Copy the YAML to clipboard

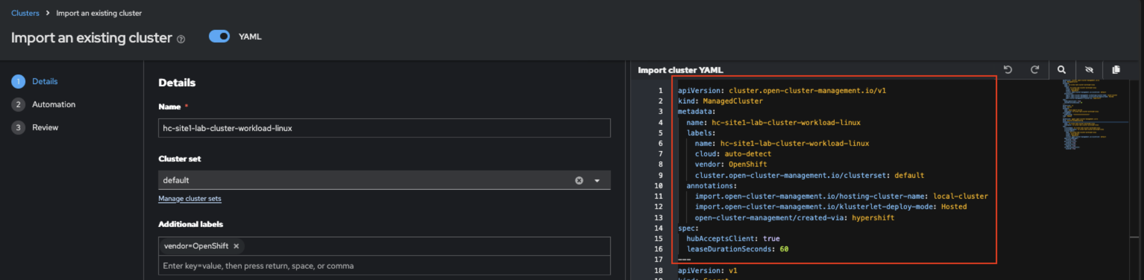click(1116, 70)
